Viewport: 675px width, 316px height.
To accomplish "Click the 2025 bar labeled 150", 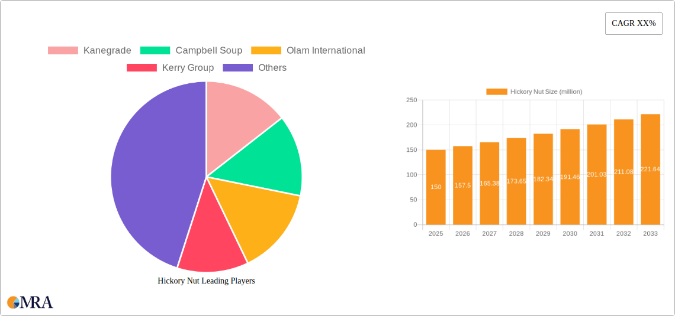I will coord(436,187).
